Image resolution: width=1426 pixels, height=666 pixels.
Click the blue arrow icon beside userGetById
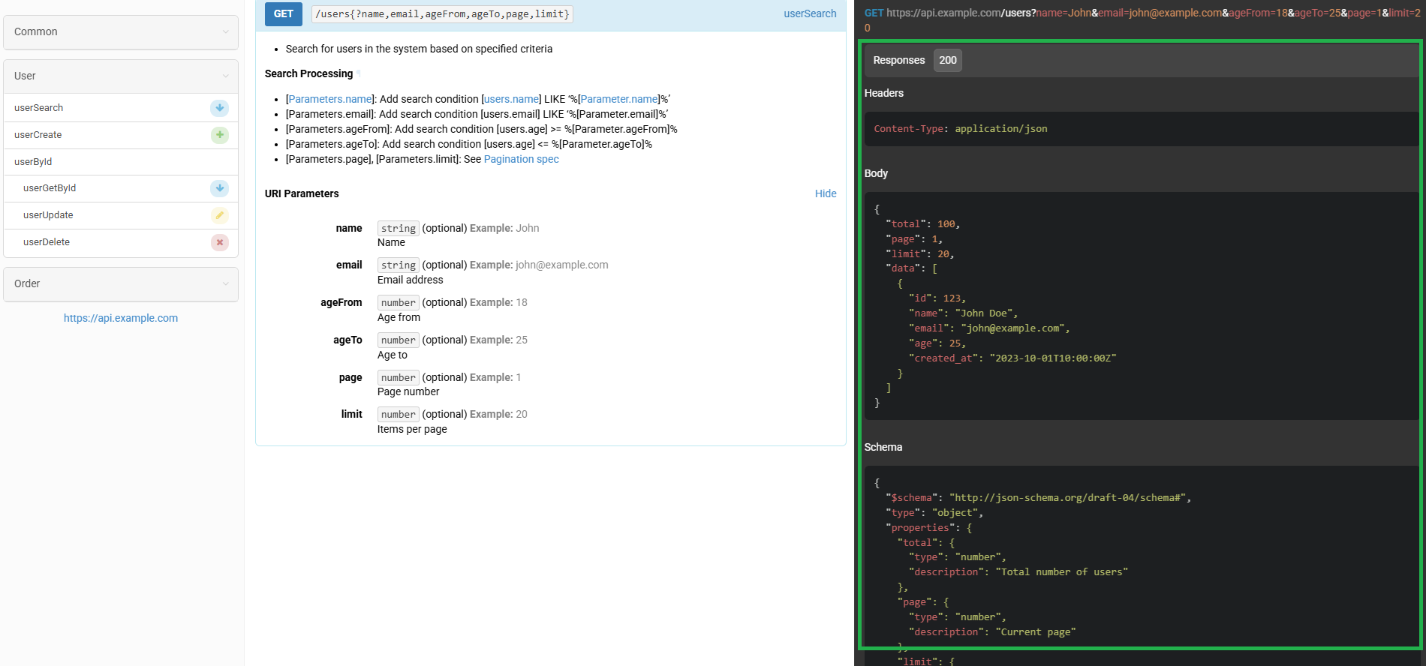point(219,188)
